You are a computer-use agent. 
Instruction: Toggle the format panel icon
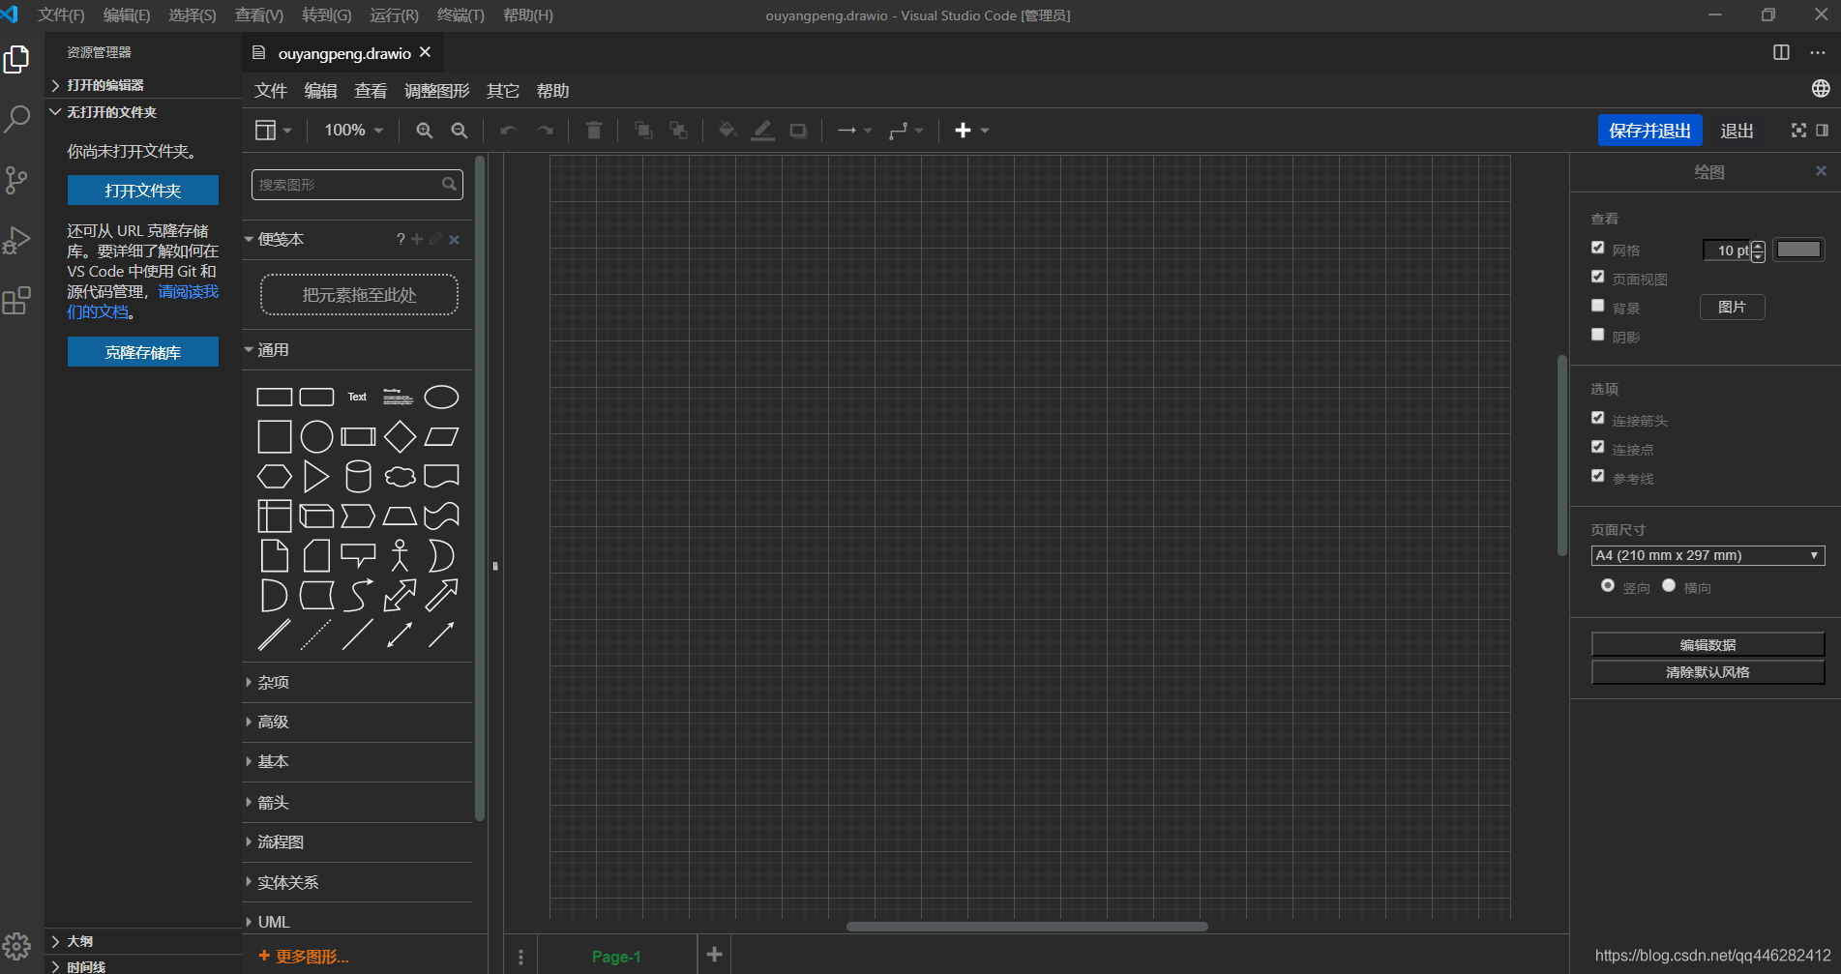pyautogui.click(x=1823, y=131)
